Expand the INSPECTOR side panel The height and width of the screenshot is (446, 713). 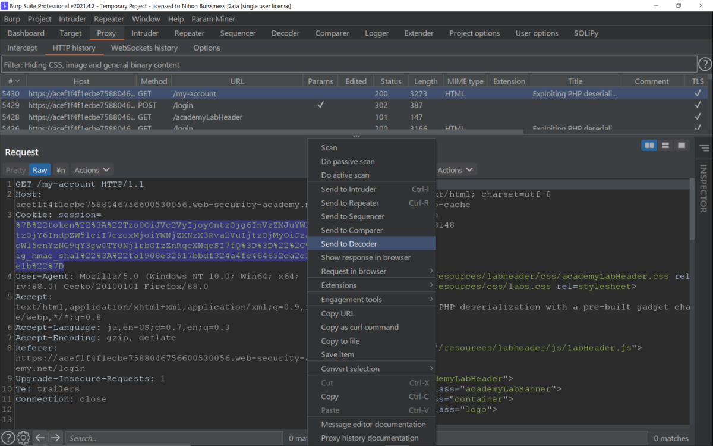703,189
